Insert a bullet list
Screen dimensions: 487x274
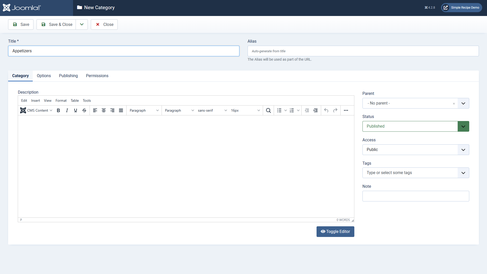point(279,110)
